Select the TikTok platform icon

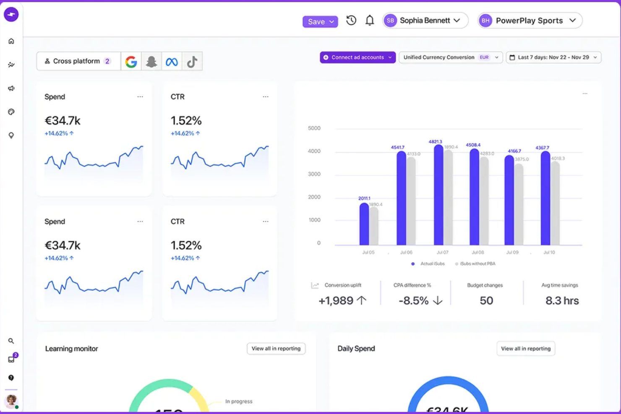[192, 61]
